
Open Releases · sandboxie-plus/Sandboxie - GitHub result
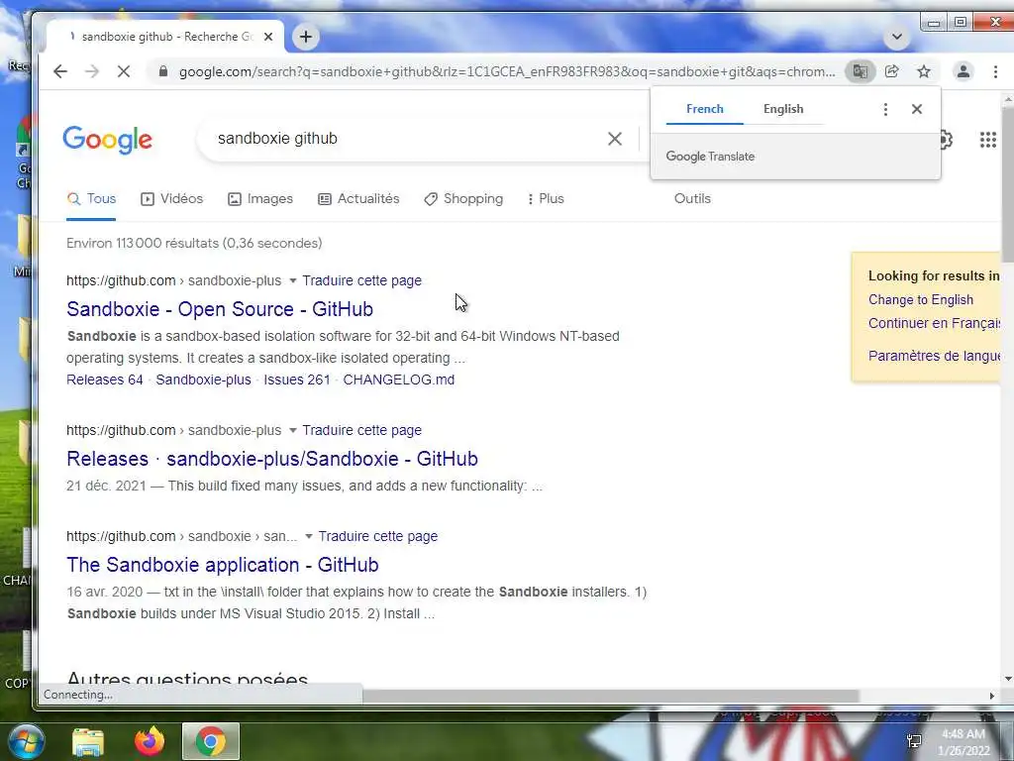272,459
